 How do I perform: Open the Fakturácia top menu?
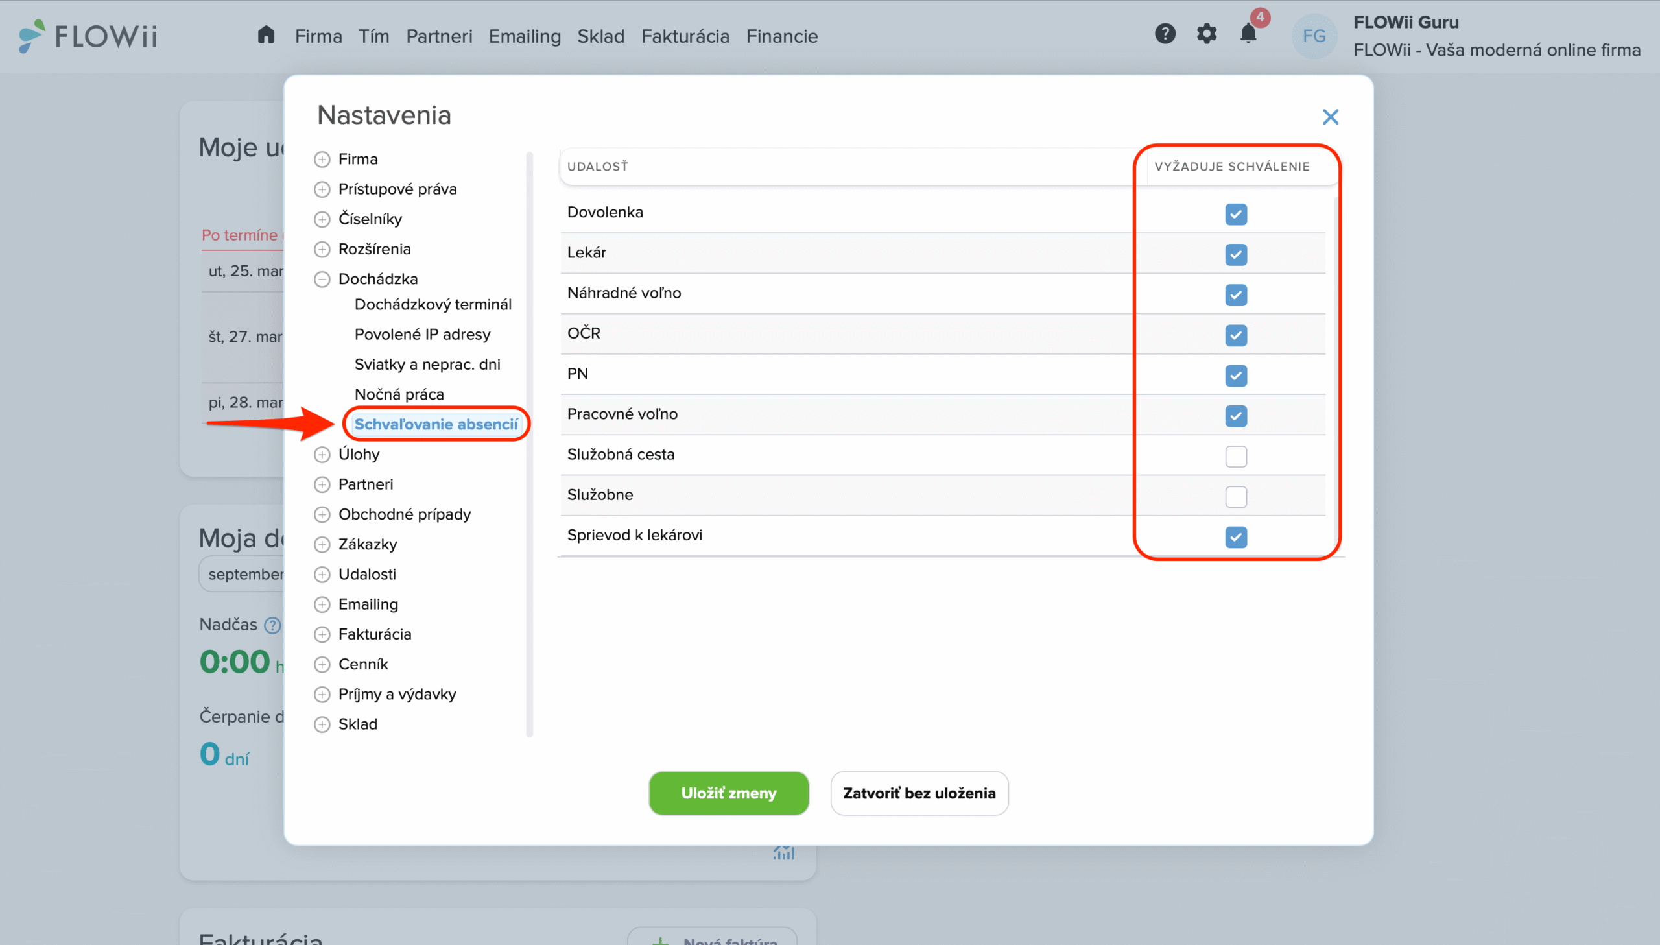[x=685, y=36]
